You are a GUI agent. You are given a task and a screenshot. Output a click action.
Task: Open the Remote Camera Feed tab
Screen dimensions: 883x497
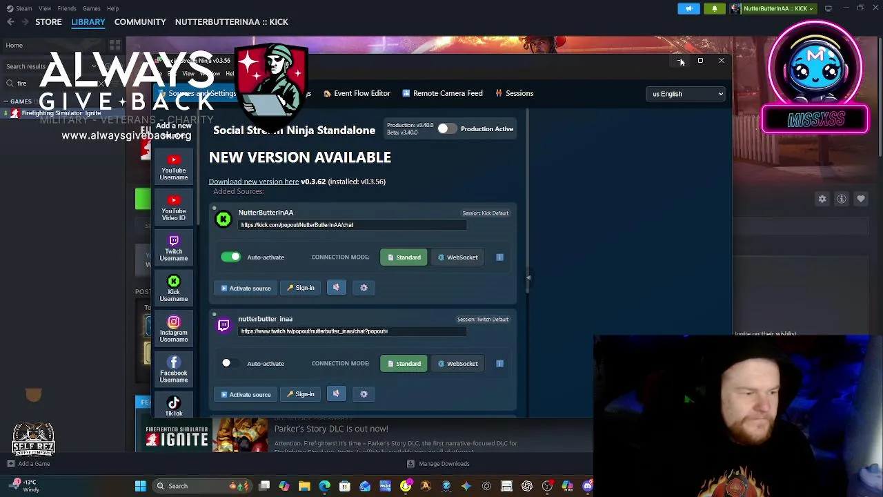[x=442, y=93]
